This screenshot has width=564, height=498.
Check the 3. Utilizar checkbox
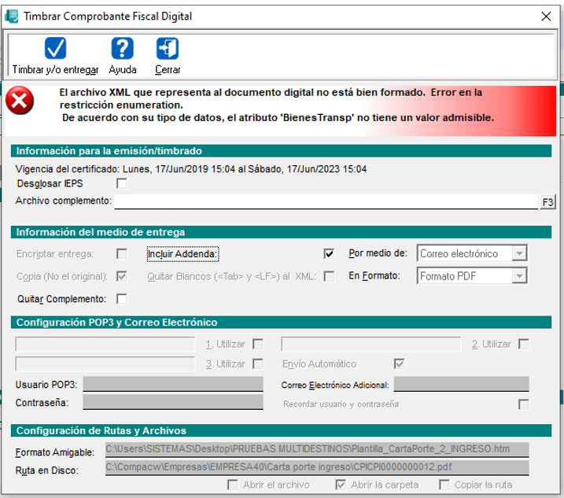tap(258, 363)
